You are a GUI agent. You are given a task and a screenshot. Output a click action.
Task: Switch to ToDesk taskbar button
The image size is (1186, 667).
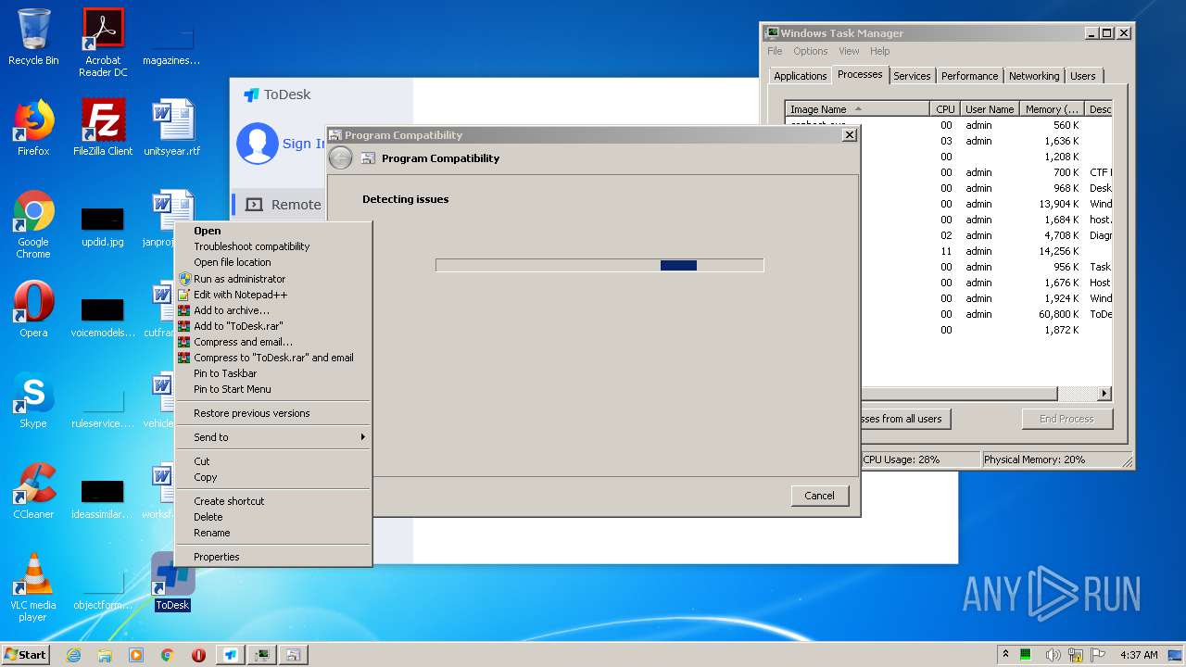point(231,655)
